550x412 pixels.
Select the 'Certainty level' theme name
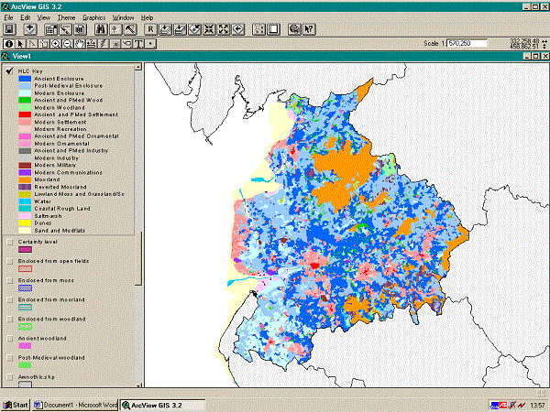[x=38, y=242]
